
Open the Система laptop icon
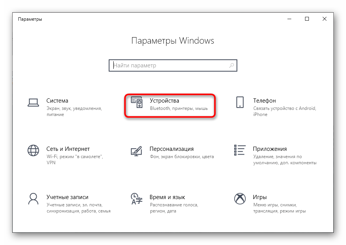click(x=33, y=103)
